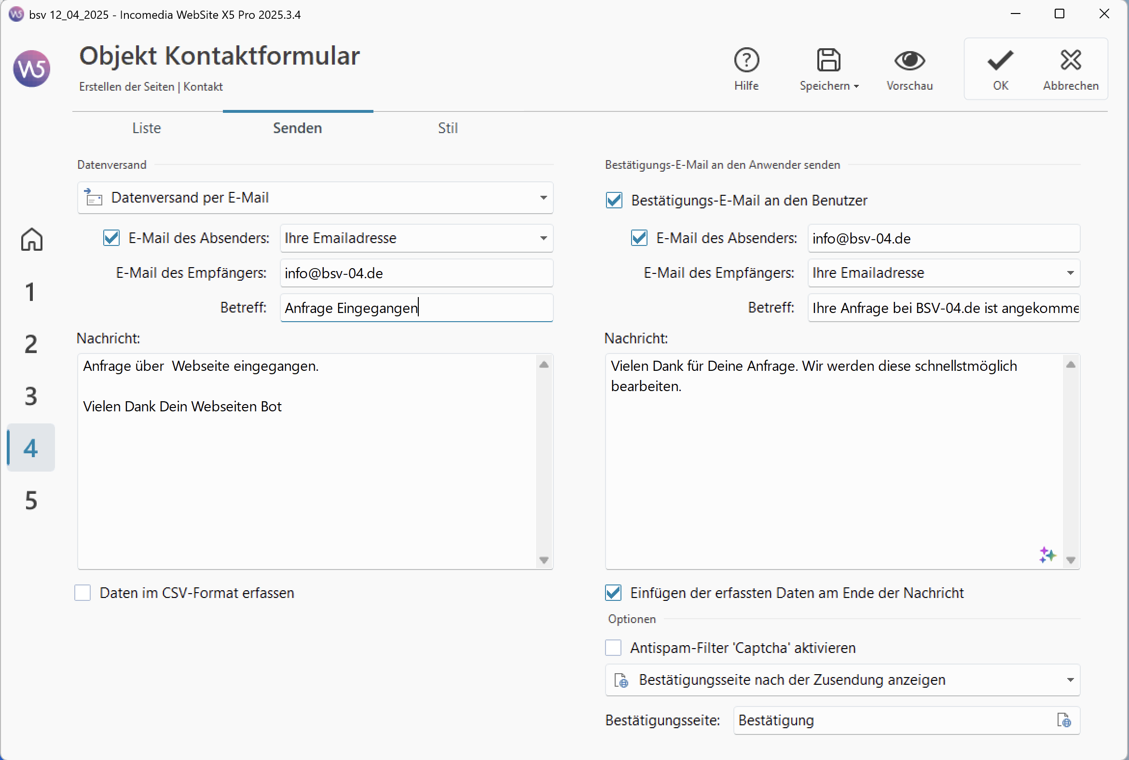1129x760 pixels.
Task: Click the Speichern save icon
Action: coord(828,61)
